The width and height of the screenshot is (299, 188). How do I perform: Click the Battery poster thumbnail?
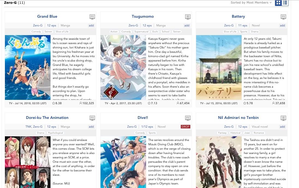point(219,67)
